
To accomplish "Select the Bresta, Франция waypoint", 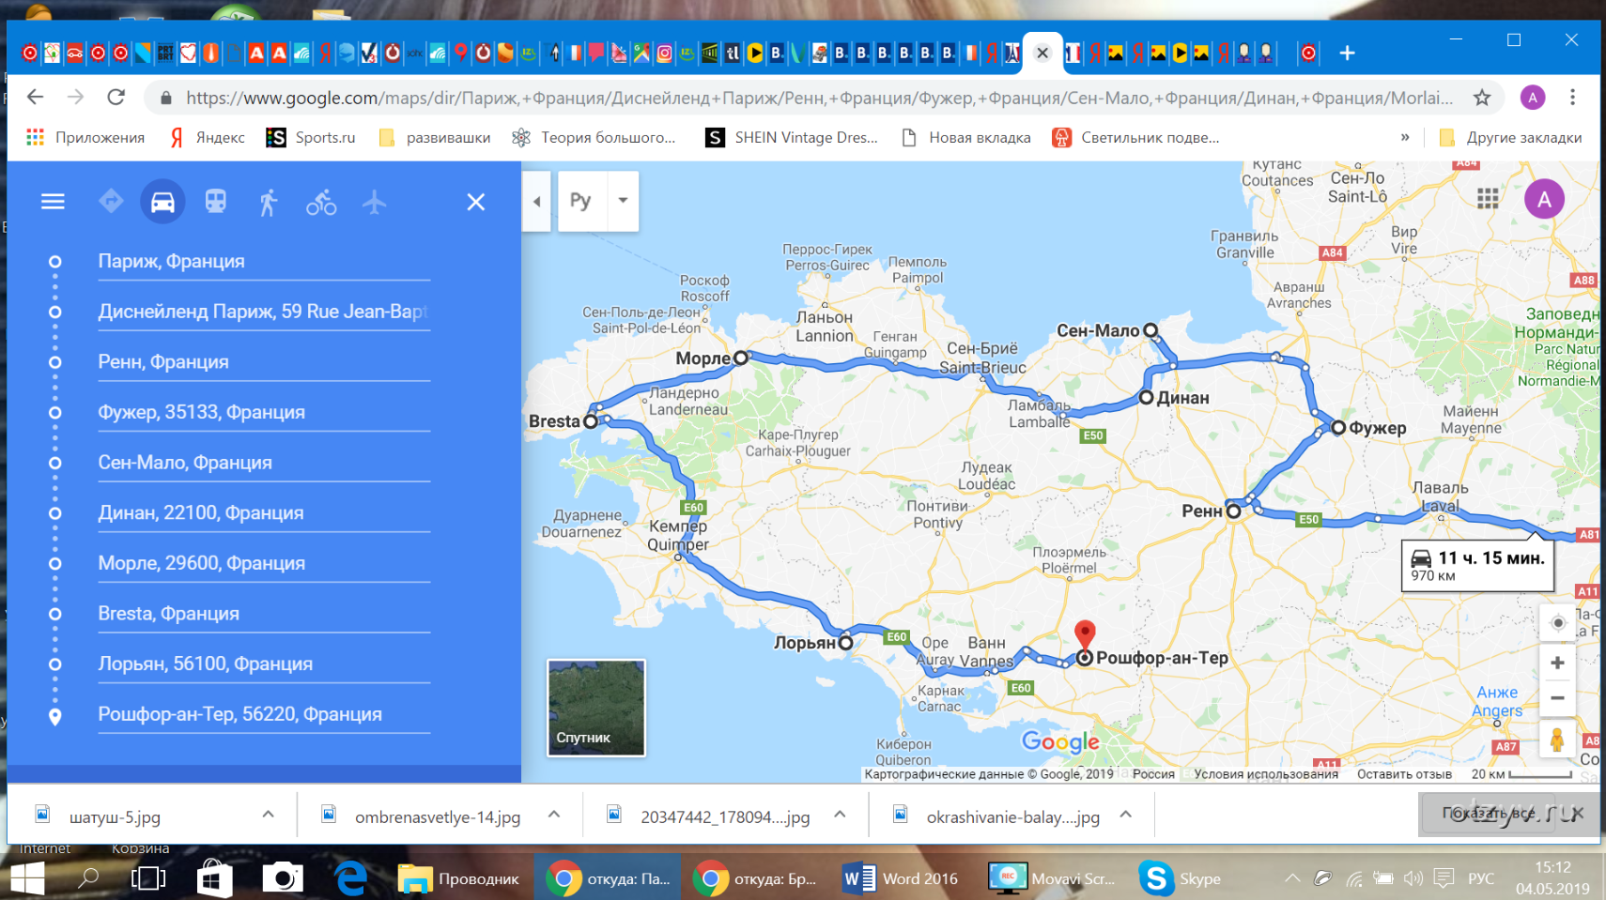I will click(264, 614).
